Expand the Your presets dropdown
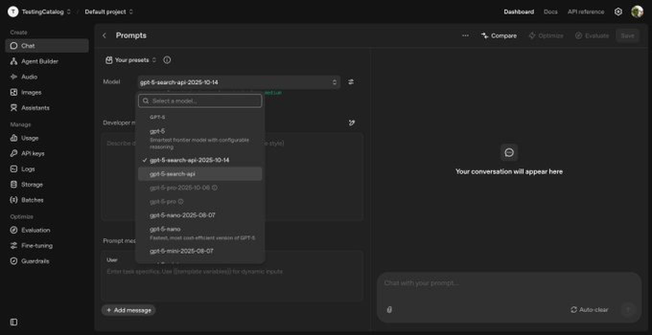 (x=131, y=60)
